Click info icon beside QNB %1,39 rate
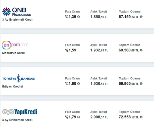This screenshot has width=154, height=127. [78, 17]
